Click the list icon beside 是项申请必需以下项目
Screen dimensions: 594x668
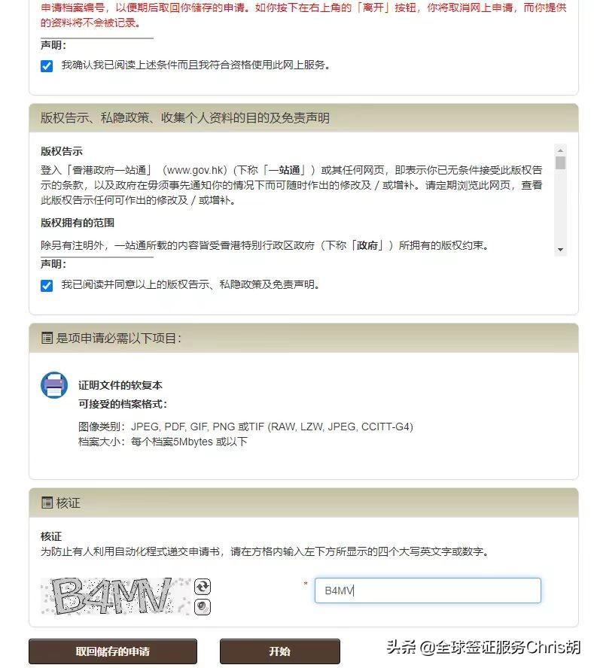(x=47, y=339)
